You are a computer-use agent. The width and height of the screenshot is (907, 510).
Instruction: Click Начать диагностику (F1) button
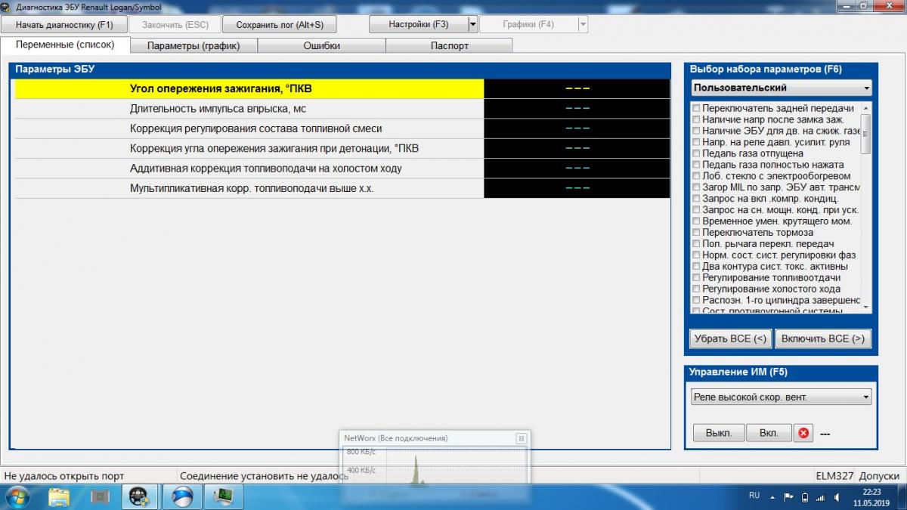tap(64, 24)
